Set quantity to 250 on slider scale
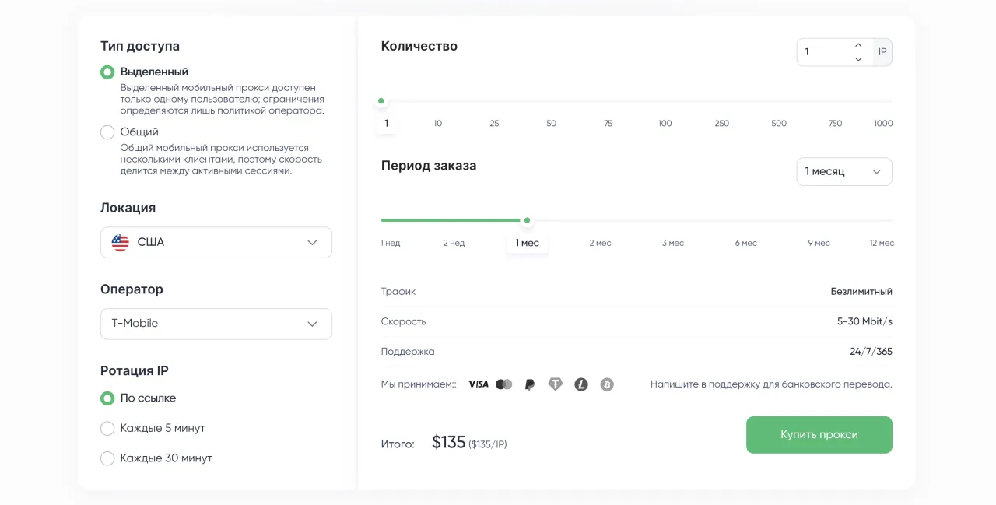Image resolution: width=996 pixels, height=505 pixels. pos(722,124)
